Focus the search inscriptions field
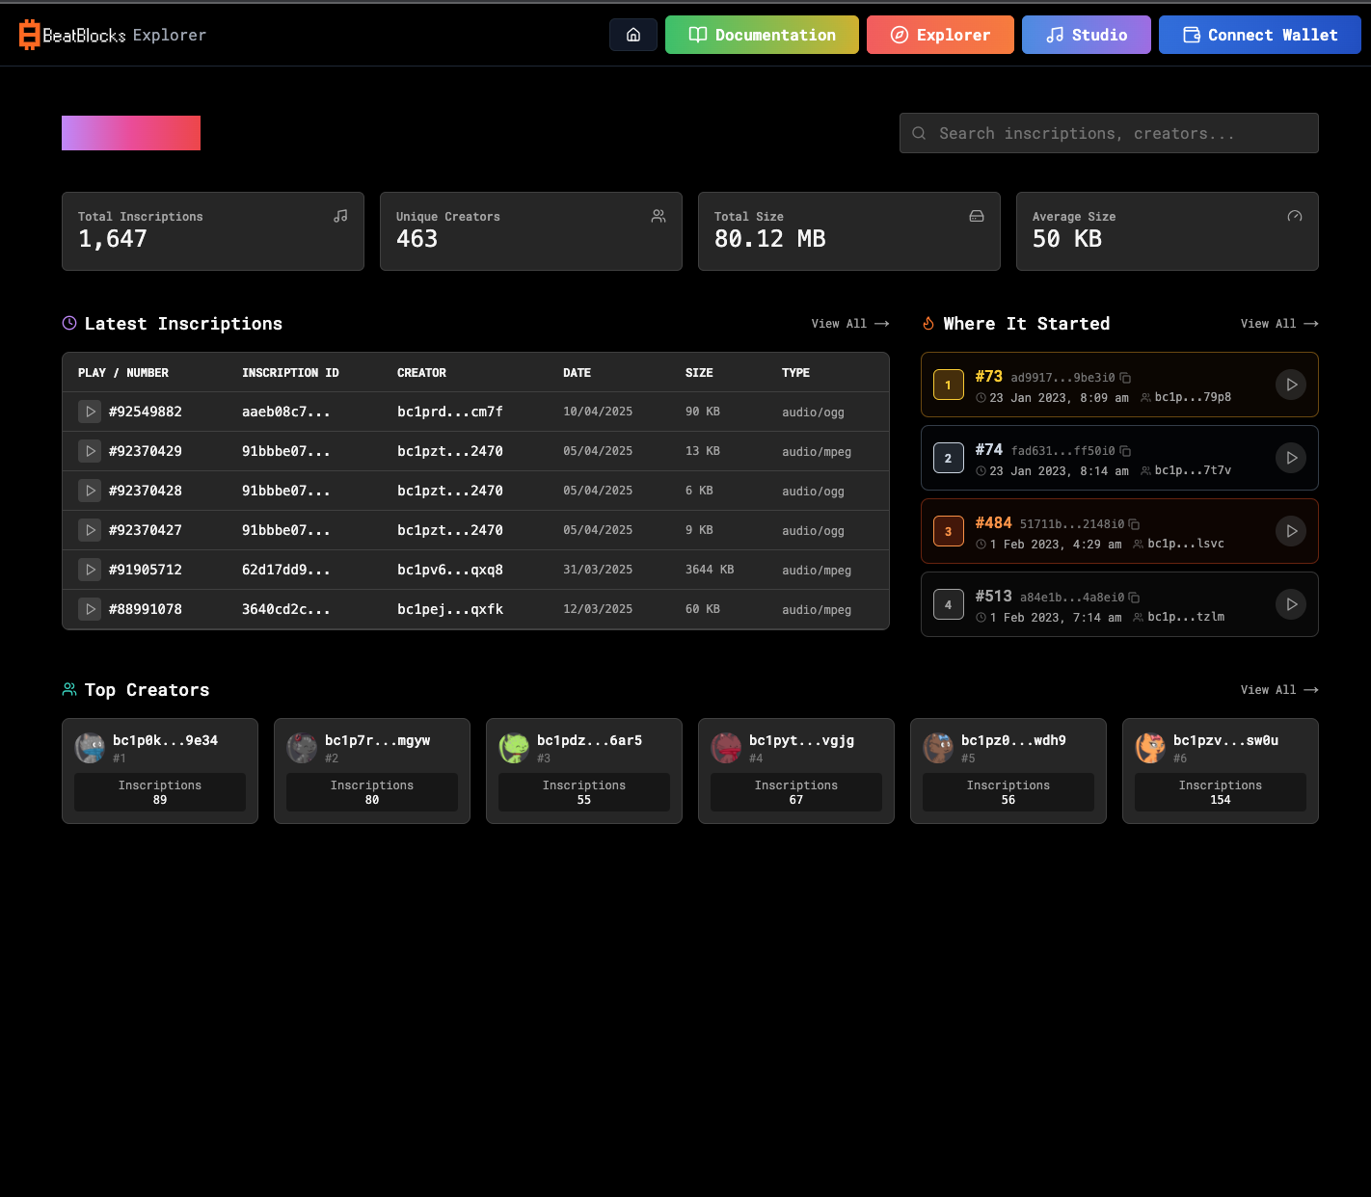Screen dimensions: 1371x1197 pyautogui.click(x=1109, y=133)
